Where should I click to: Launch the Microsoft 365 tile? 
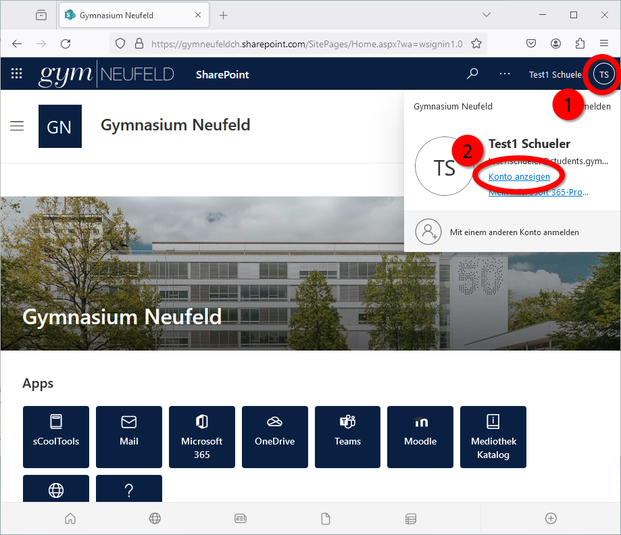[x=201, y=436]
